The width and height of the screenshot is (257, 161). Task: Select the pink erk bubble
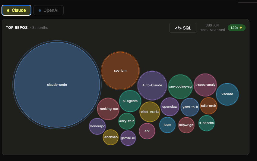click(x=147, y=131)
